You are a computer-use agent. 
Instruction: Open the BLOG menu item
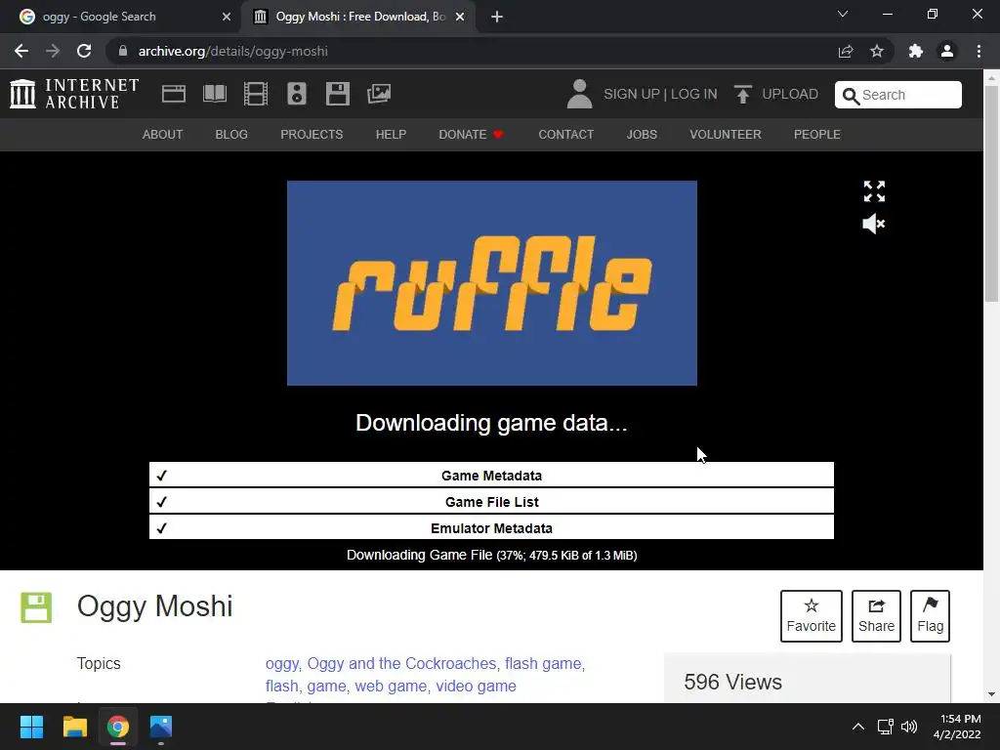tap(231, 135)
